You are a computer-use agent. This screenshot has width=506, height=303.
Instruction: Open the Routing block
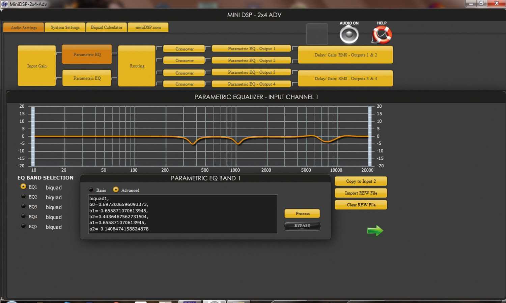pyautogui.click(x=137, y=66)
